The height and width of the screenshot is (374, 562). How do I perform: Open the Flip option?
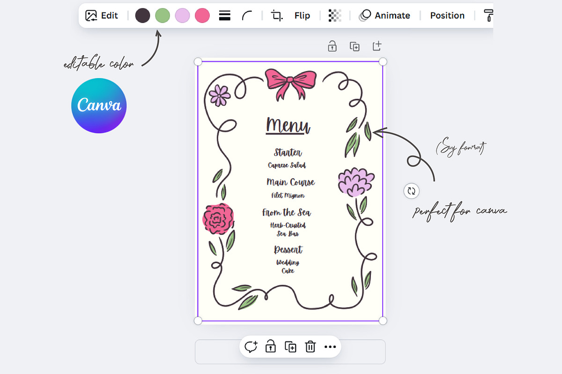click(x=302, y=15)
